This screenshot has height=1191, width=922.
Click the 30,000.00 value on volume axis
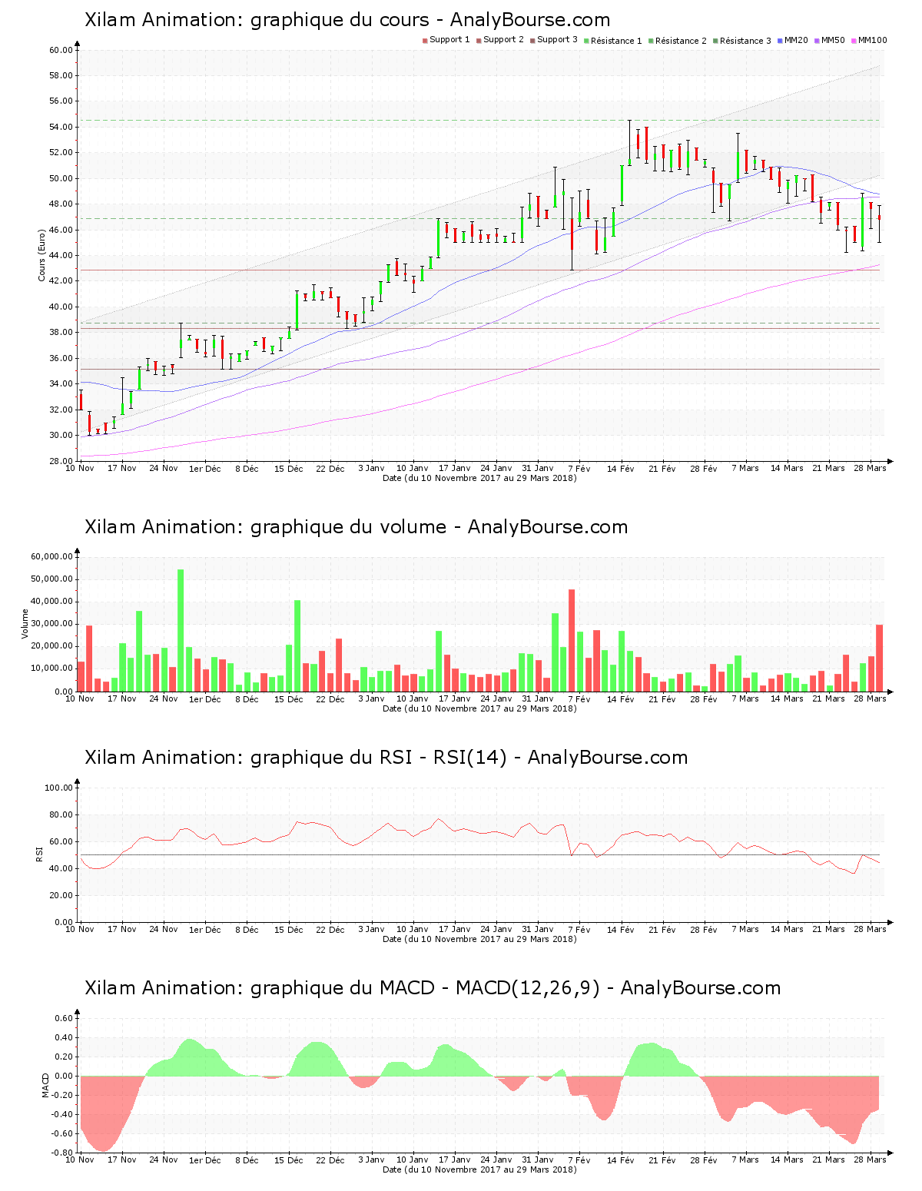point(51,624)
